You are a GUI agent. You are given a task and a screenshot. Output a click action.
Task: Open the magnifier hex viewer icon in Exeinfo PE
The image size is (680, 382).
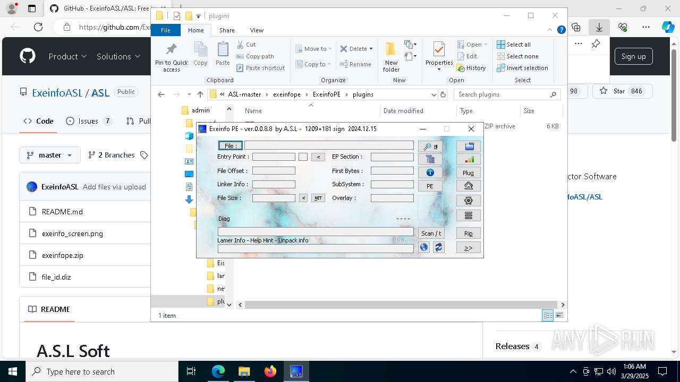(430, 146)
